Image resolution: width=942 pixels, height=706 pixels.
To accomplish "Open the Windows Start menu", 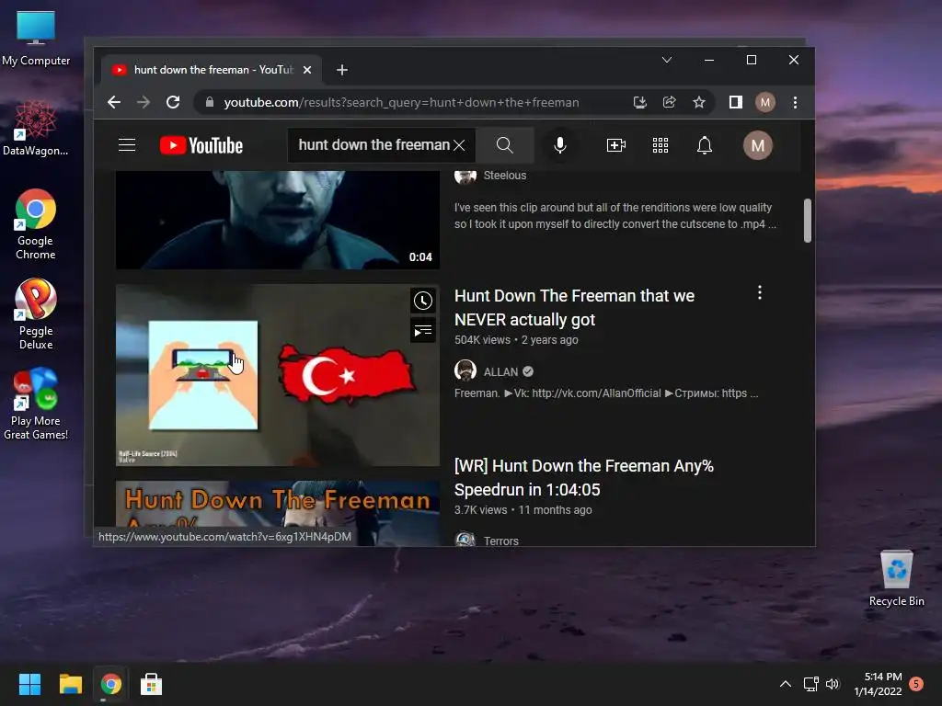I will (29, 684).
